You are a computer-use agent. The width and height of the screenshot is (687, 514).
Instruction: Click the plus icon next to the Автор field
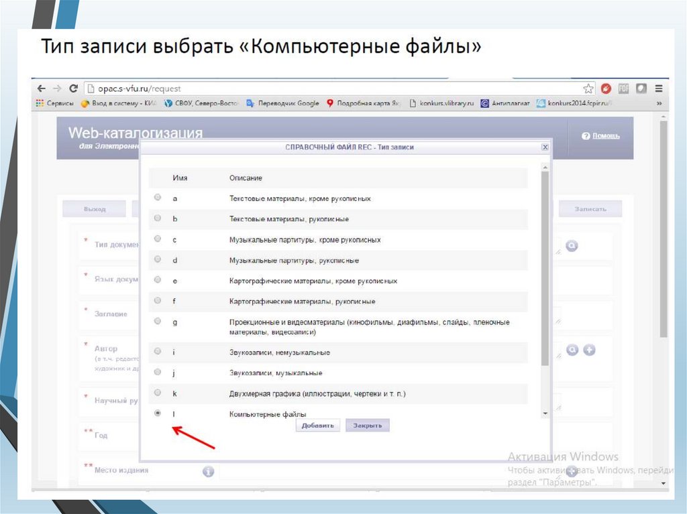click(589, 350)
